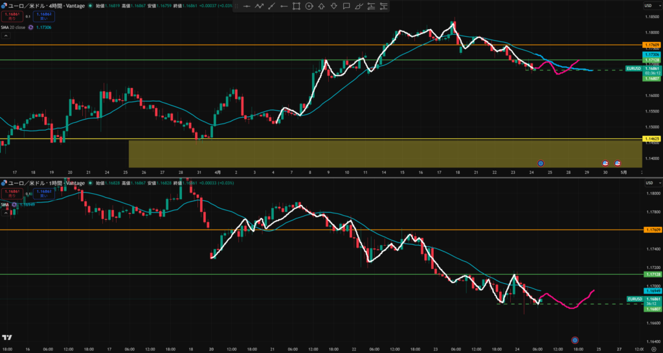The image size is (663, 353).
Task: Click the yellow 1.14625 price level label
Action: click(651, 139)
